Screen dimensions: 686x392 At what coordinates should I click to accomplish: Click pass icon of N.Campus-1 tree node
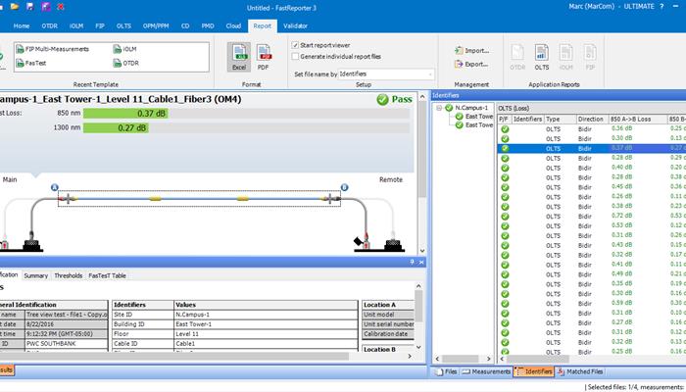449,108
